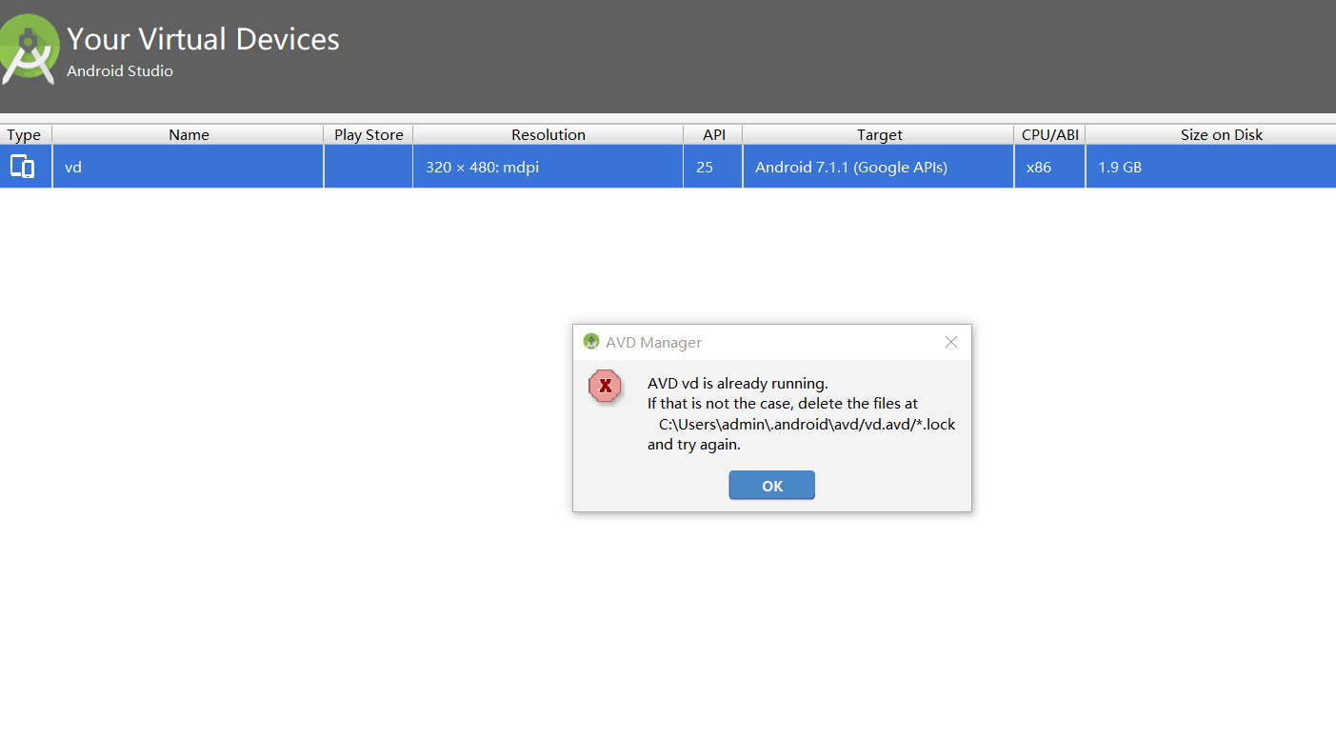Sort by the Resolution column header

click(x=548, y=134)
